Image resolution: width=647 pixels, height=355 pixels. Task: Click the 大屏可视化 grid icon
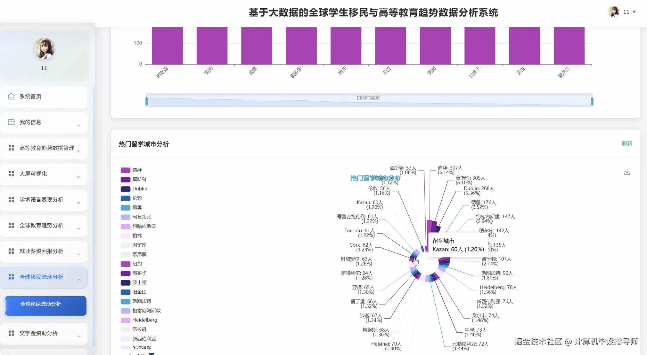click(x=11, y=174)
